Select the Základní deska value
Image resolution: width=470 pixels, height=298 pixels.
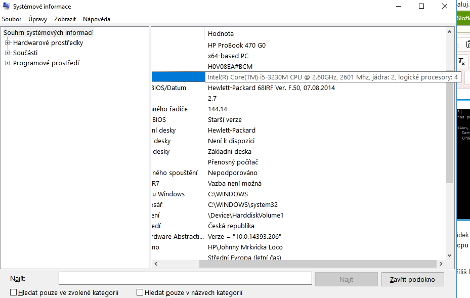click(x=230, y=152)
